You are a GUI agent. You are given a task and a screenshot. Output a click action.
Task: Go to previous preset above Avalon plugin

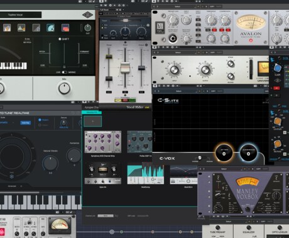click(x=154, y=6)
